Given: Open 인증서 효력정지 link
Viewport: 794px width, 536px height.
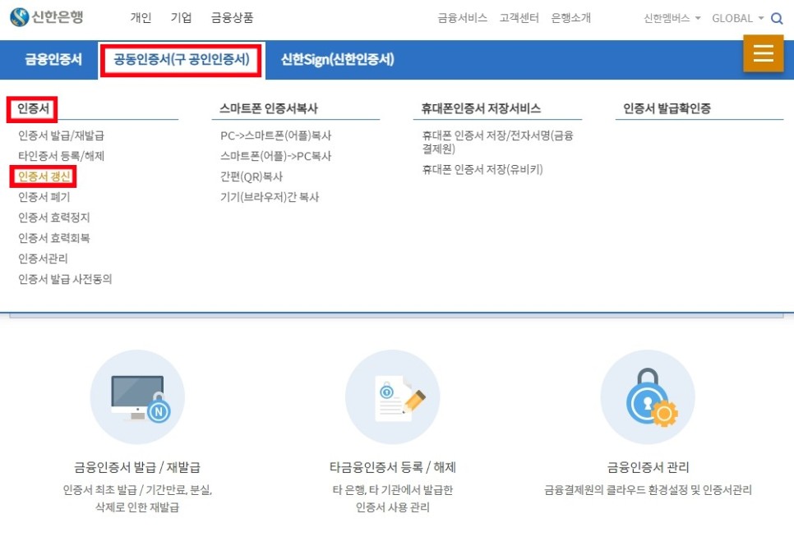Looking at the screenshot, I should [54, 218].
